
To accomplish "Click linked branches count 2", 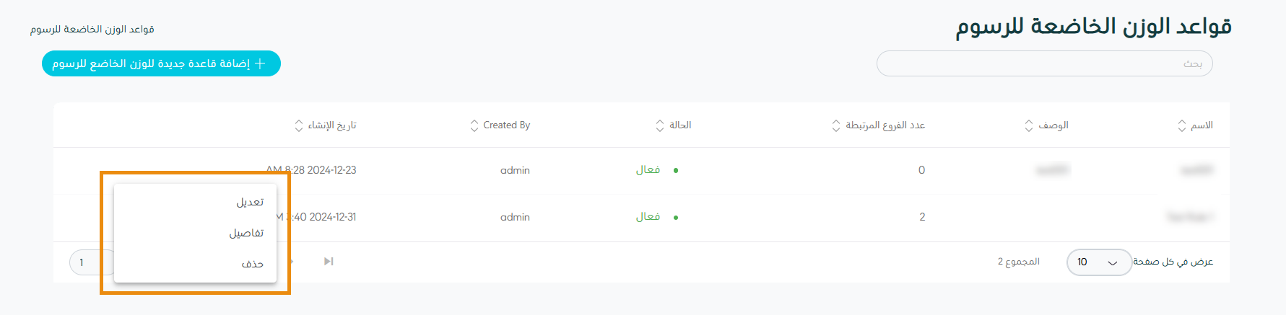I will click(922, 217).
